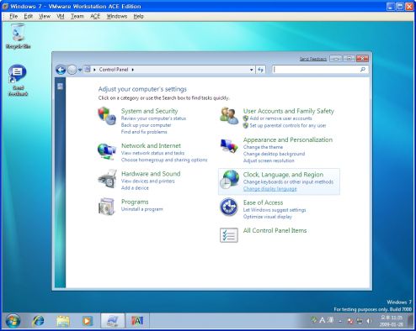416x331 pixels.
Task: Click Add or remove user accounts
Action: 280,118
